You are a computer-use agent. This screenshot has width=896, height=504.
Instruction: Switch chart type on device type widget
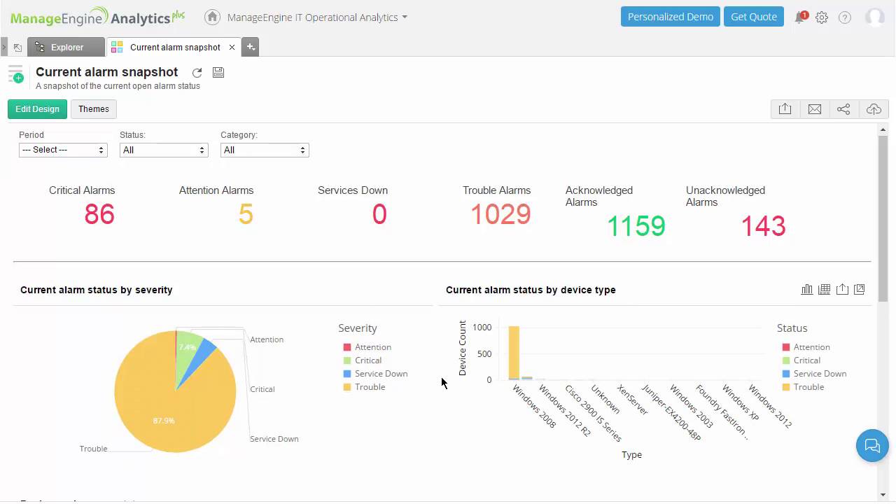pos(806,288)
